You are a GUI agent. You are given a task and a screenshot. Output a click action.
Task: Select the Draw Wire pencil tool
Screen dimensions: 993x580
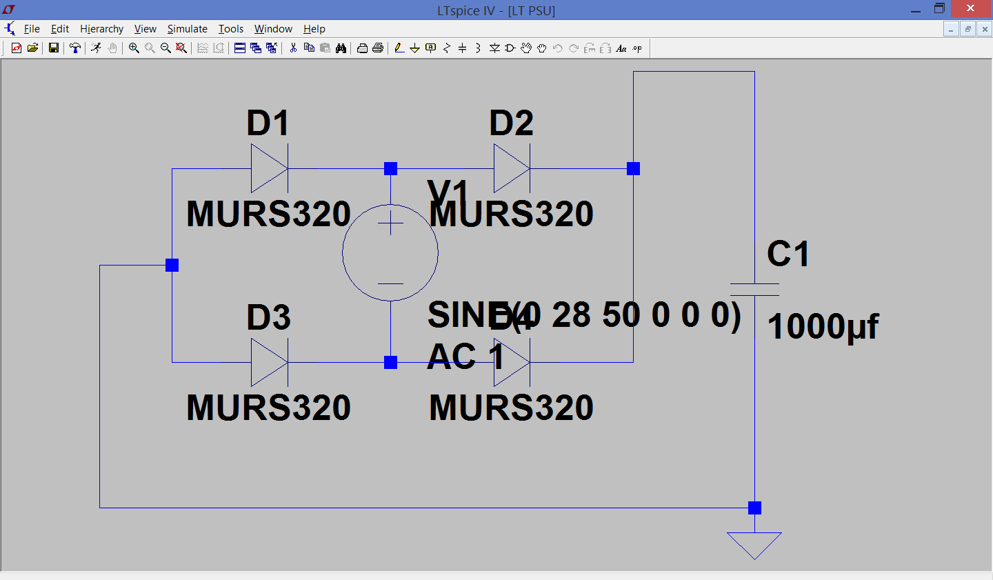click(399, 48)
